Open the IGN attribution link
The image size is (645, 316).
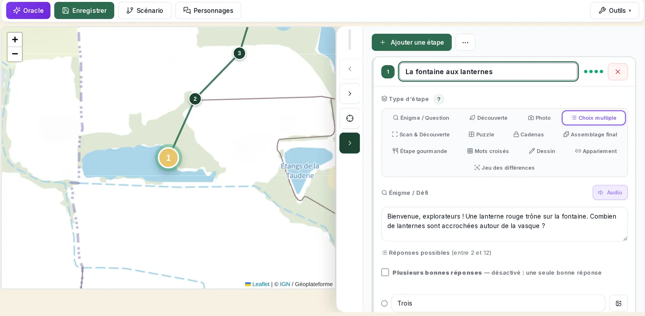click(285, 284)
